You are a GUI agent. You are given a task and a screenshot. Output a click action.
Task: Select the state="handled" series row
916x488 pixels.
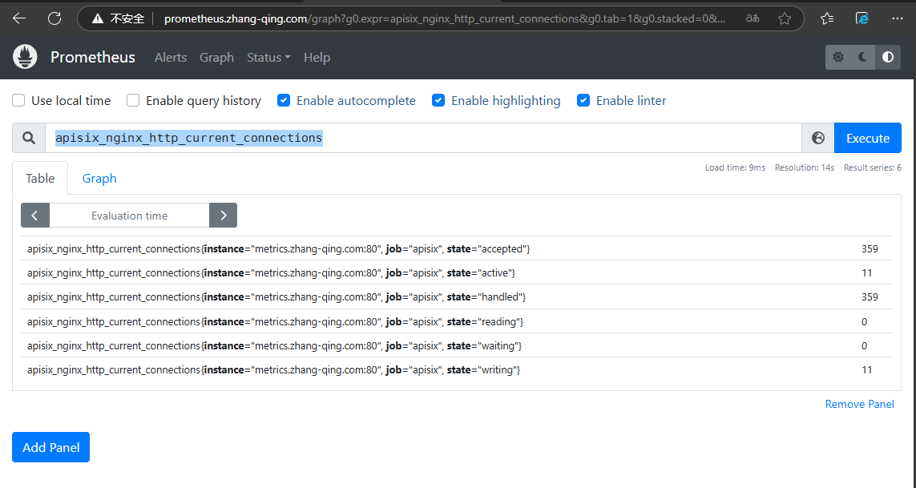point(457,297)
